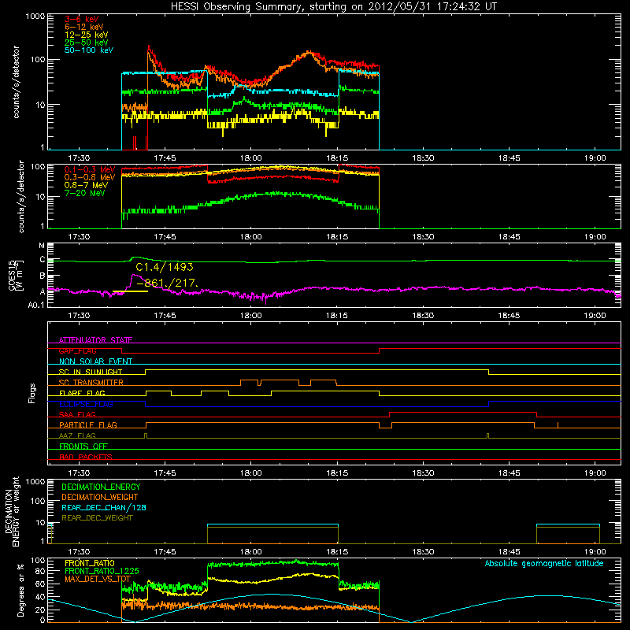Click the 'counts/s/detector' axis title of top panel
Screen dimensions: 630x630
16,82
